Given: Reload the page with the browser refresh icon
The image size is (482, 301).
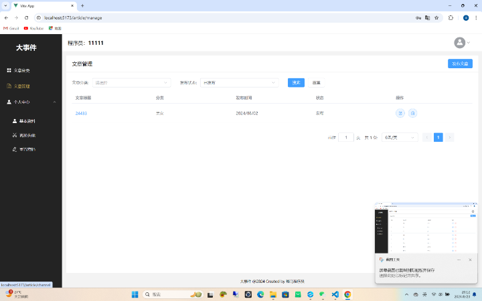Looking at the screenshot, I should [x=26, y=17].
